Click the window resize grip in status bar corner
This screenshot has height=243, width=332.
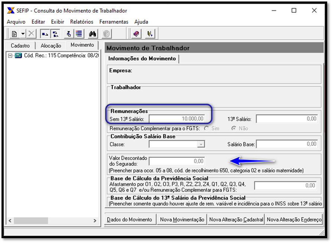pos(322,233)
